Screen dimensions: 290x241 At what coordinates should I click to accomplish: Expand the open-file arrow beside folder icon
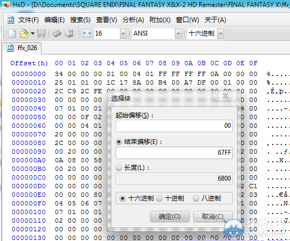pyautogui.click(x=32, y=33)
